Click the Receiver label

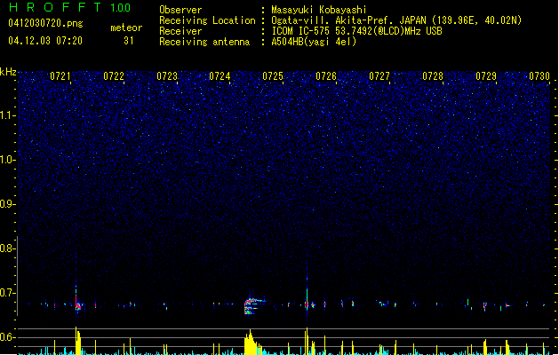[x=180, y=31]
